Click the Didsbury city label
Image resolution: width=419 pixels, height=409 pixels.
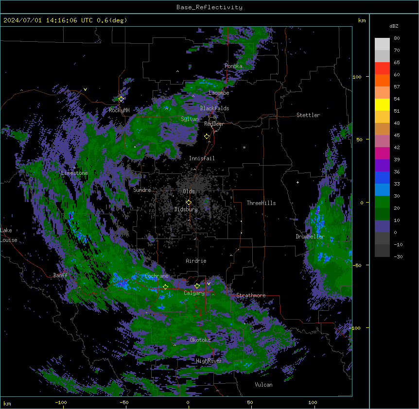tap(186, 209)
